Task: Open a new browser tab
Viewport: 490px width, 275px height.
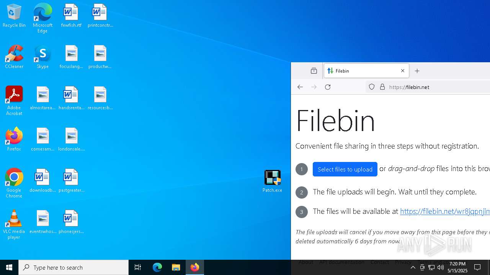Action: pos(417,71)
